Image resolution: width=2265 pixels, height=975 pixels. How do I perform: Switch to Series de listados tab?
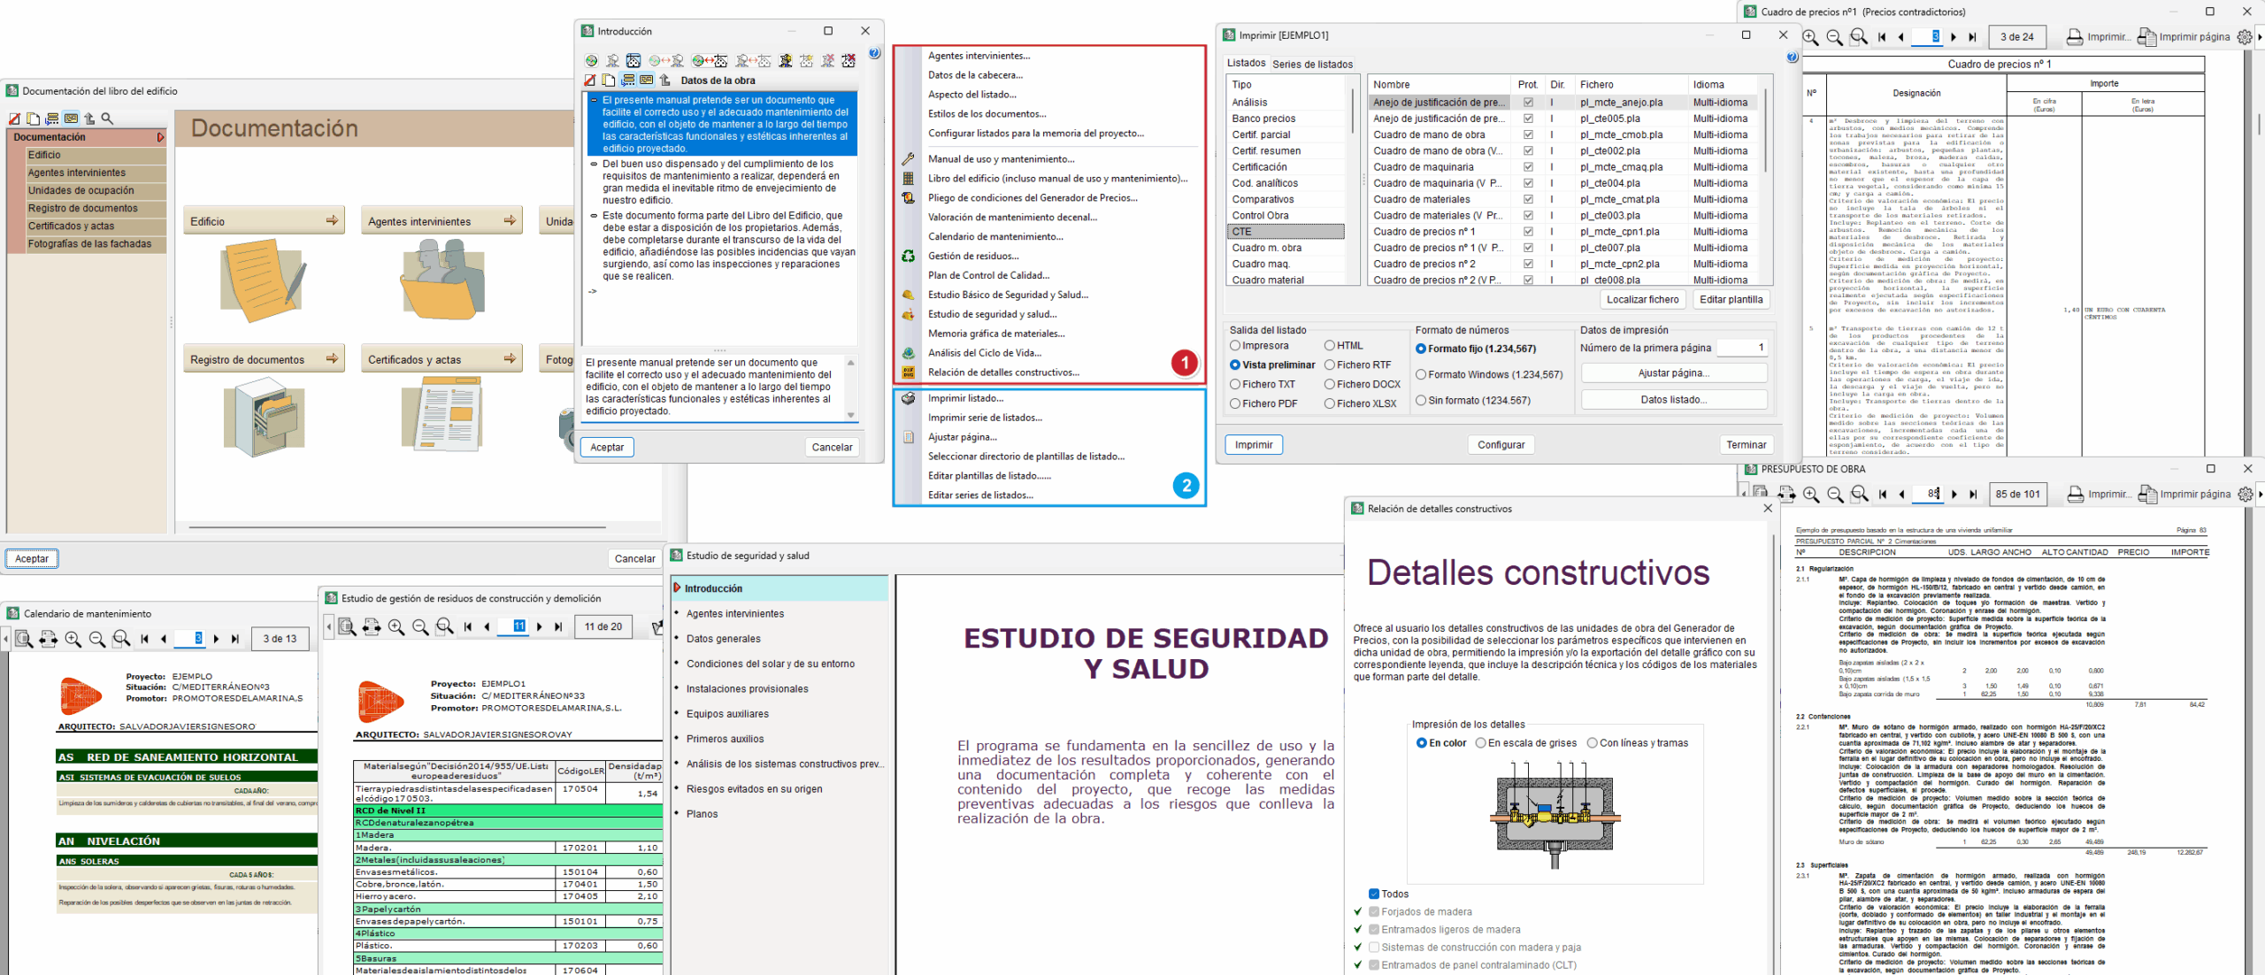tap(1312, 64)
